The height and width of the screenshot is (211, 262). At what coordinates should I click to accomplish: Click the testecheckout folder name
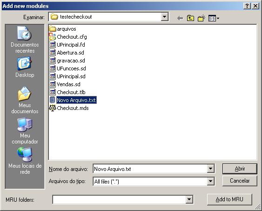(x=76, y=17)
